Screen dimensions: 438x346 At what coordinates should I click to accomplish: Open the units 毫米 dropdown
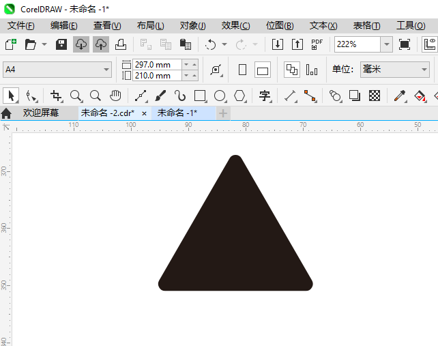point(395,70)
